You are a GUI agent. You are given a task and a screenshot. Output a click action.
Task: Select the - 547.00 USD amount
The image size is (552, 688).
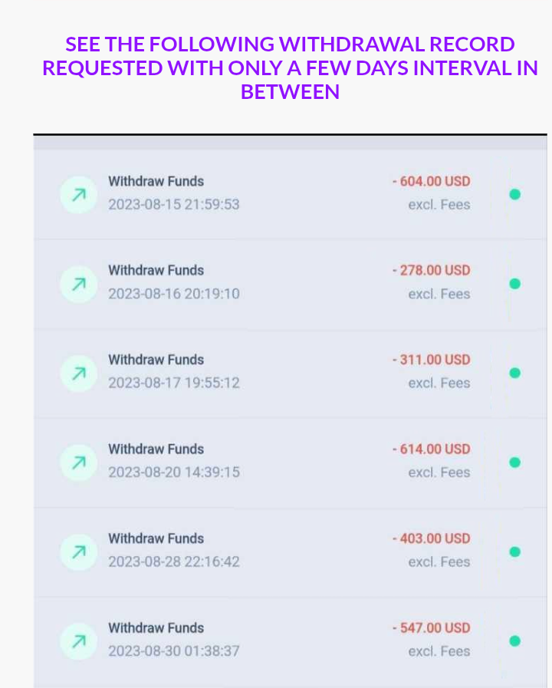click(x=432, y=628)
